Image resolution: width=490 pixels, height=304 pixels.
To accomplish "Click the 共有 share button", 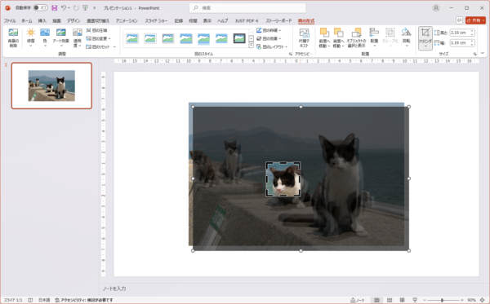I will pos(475,20).
